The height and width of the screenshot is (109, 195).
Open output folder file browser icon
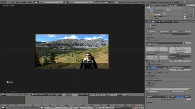[190, 89]
